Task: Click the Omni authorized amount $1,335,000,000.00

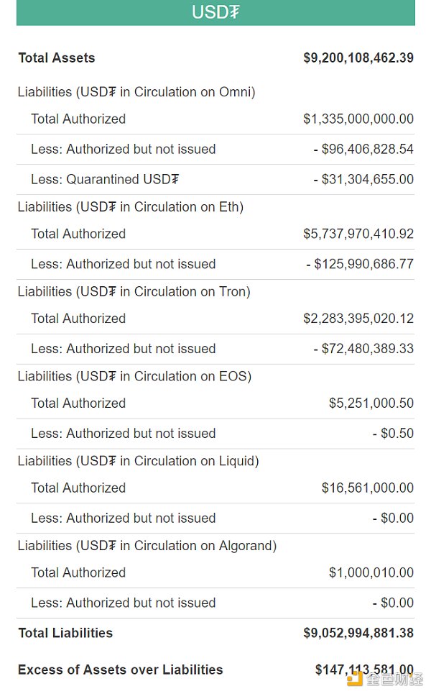Action: 358,119
